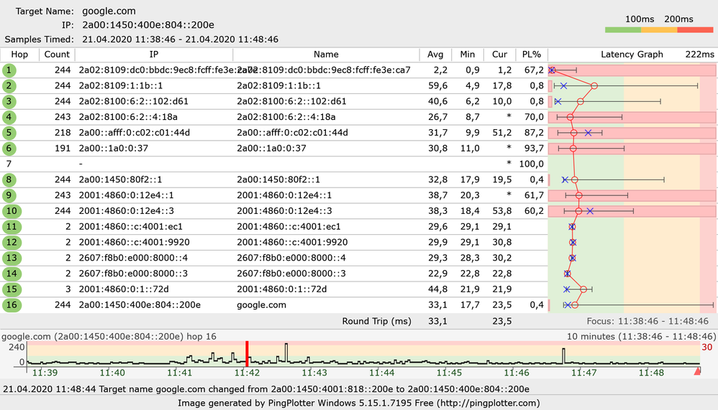718x410 pixels.
Task: Click the target name google.com
Action: point(109,11)
